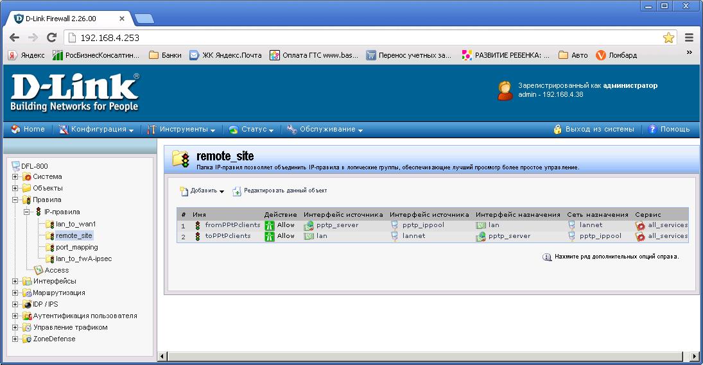Image resolution: width=703 pixels, height=365 pixels.
Task: Open the Инструменты menu
Action: click(x=181, y=129)
